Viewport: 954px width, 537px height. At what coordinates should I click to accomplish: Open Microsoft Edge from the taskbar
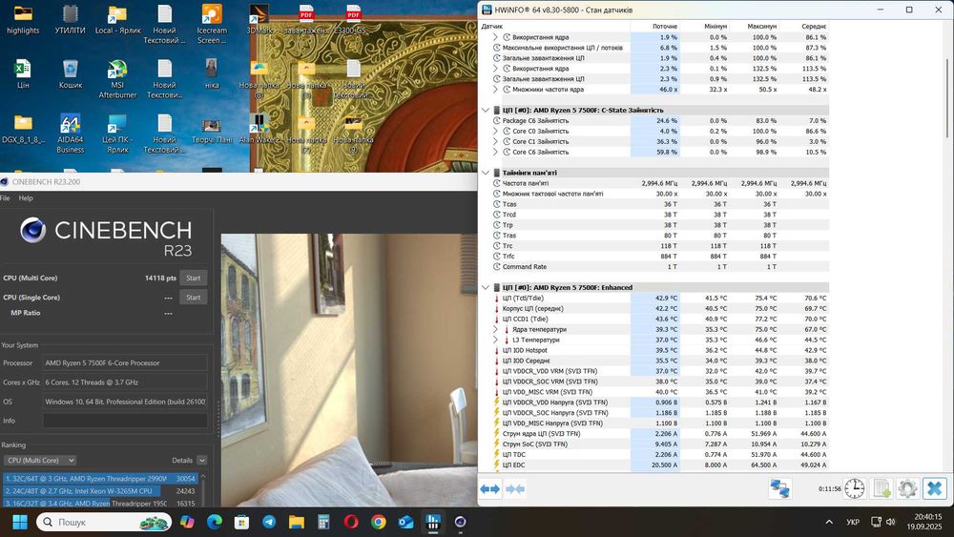coord(214,522)
